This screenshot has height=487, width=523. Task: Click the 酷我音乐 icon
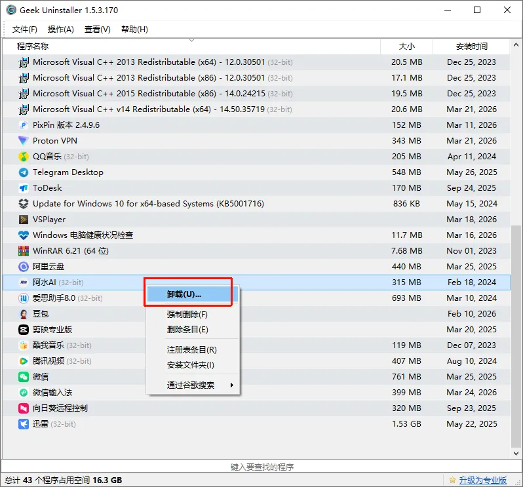point(24,345)
